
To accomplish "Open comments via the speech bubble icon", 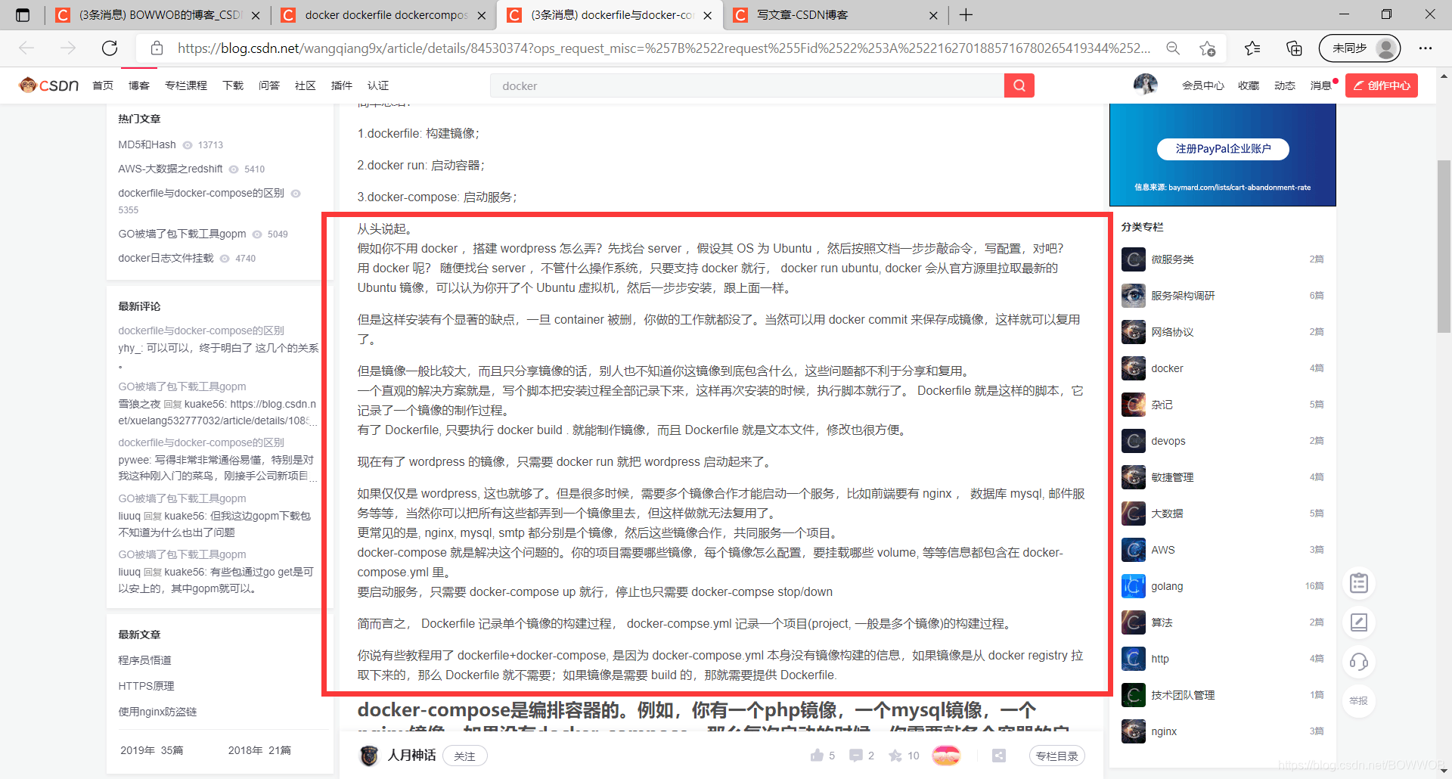I will point(855,755).
